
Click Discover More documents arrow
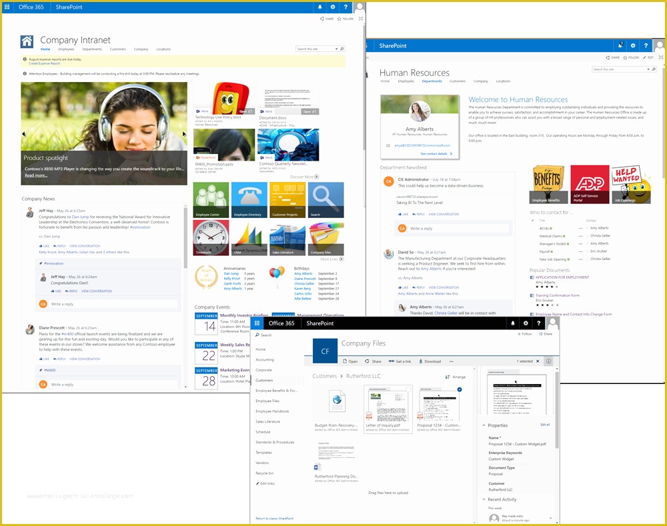pyautogui.click(x=316, y=177)
